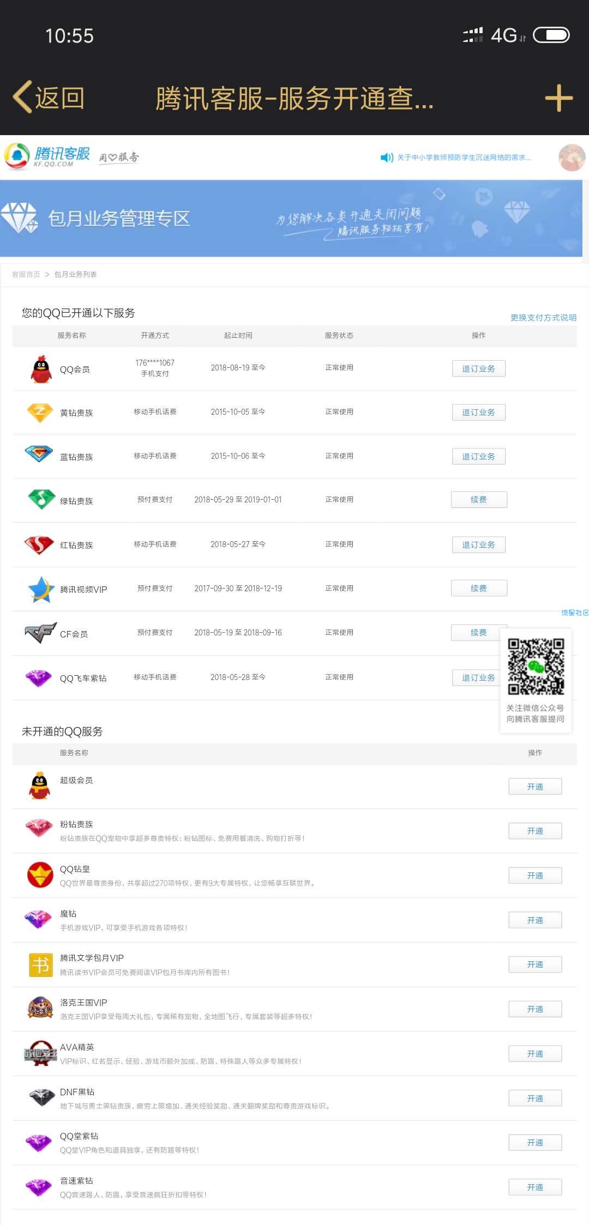Click the 粉钻贵族 pink diamond icon
This screenshot has width=589, height=1225.
pos(39,829)
